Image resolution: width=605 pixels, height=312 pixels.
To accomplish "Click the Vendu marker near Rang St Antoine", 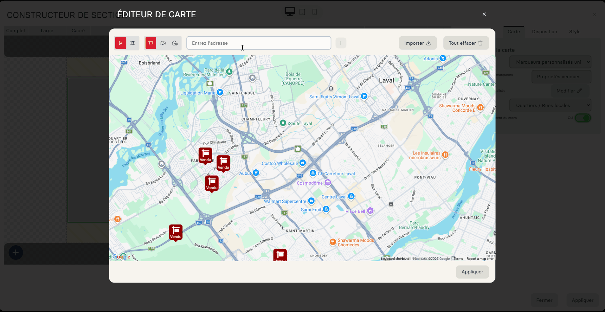I will (176, 232).
